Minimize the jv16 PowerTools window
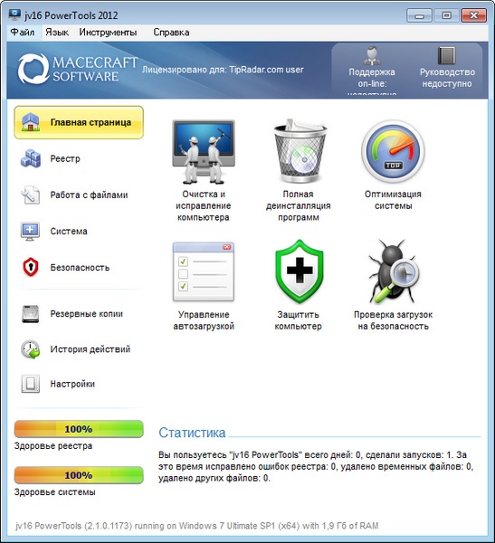Screen dimensions: 495x543 (x=419, y=15)
